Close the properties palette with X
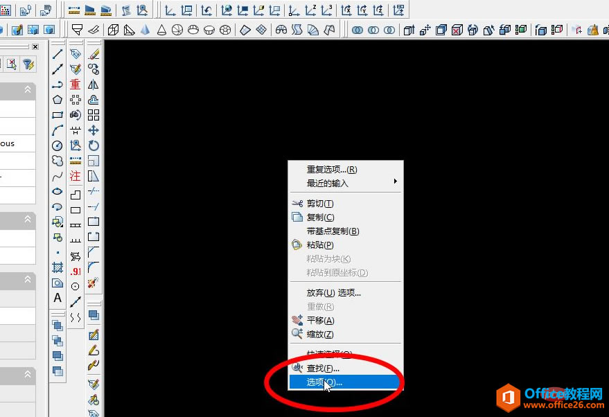This screenshot has width=609, height=417. [35, 46]
